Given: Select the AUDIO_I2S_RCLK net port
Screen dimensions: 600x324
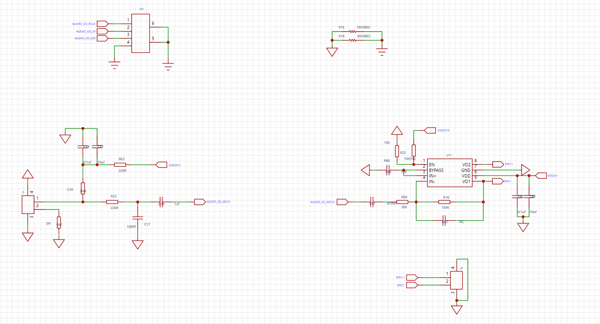Looking at the screenshot, I should [x=102, y=24].
